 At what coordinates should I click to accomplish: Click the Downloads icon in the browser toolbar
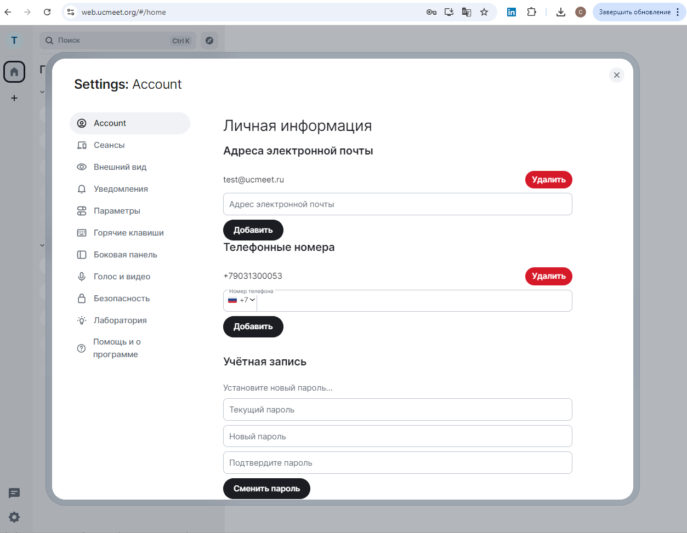pos(561,12)
